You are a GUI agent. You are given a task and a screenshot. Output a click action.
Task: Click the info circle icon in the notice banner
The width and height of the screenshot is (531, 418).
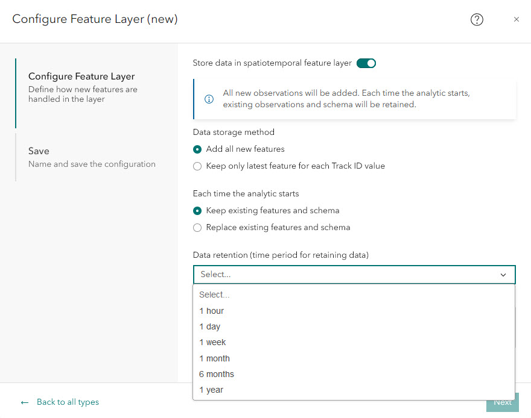pos(209,99)
